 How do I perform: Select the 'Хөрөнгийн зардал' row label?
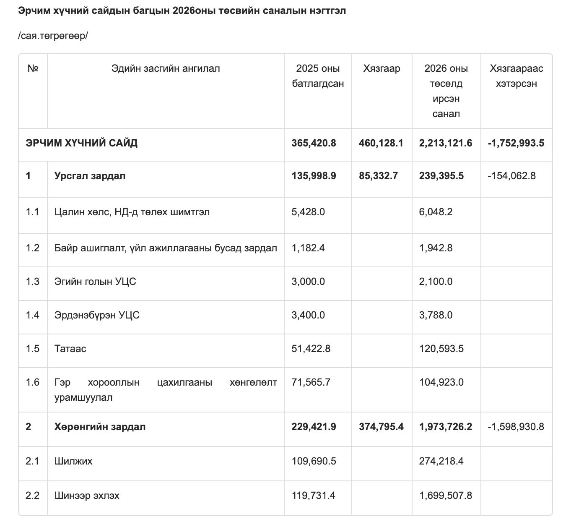coord(100,427)
